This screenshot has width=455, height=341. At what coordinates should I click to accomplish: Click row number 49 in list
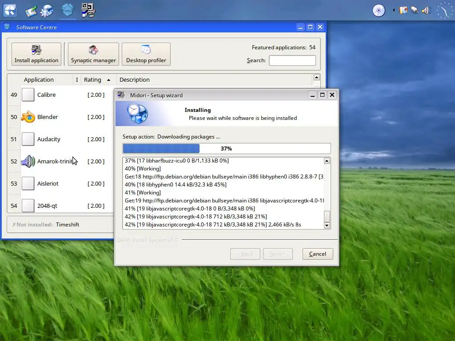pyautogui.click(x=14, y=95)
